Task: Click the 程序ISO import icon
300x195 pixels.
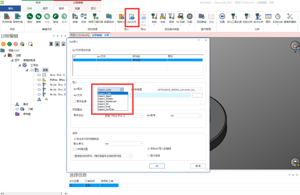Action: click(121, 17)
